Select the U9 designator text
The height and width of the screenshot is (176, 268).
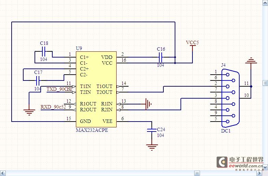coord(79,49)
